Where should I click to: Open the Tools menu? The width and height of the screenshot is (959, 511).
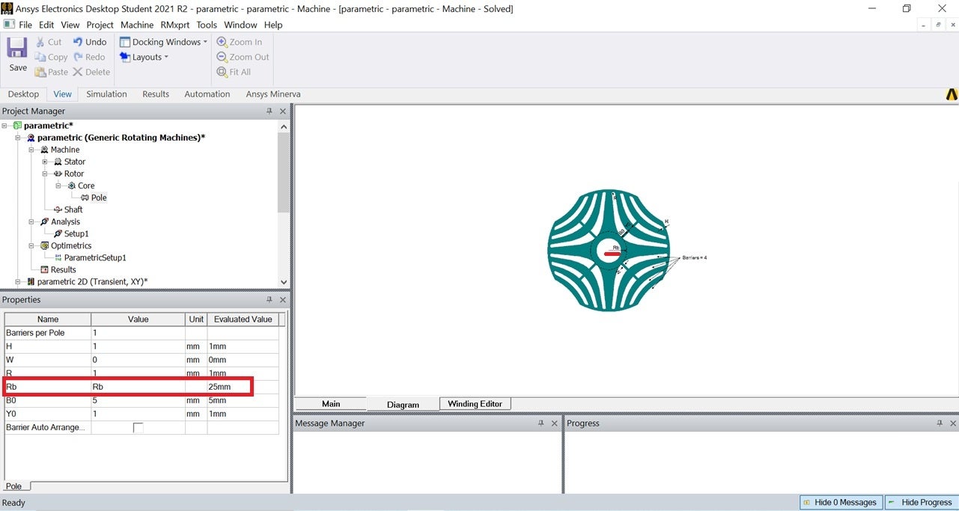[x=207, y=25]
